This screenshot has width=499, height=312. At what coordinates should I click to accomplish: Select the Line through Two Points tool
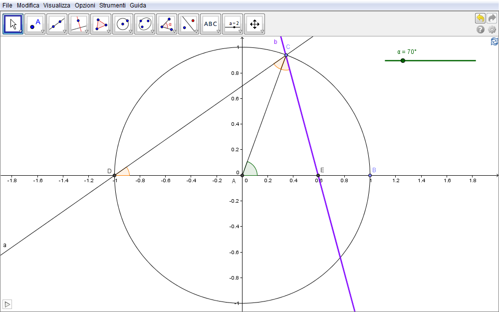click(x=57, y=24)
